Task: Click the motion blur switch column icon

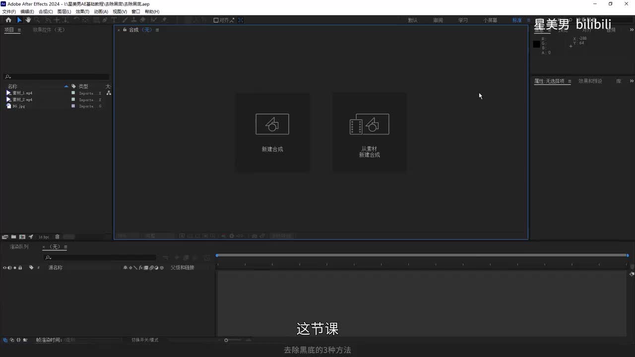Action: (151, 268)
